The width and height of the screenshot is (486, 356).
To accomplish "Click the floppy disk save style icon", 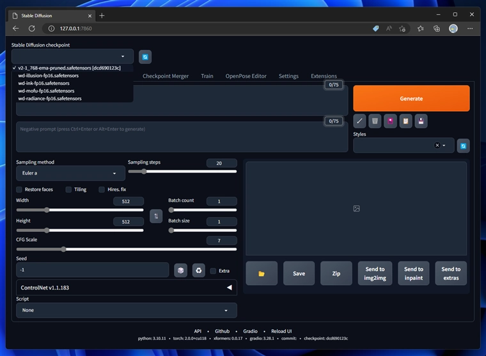I will pos(421,120).
